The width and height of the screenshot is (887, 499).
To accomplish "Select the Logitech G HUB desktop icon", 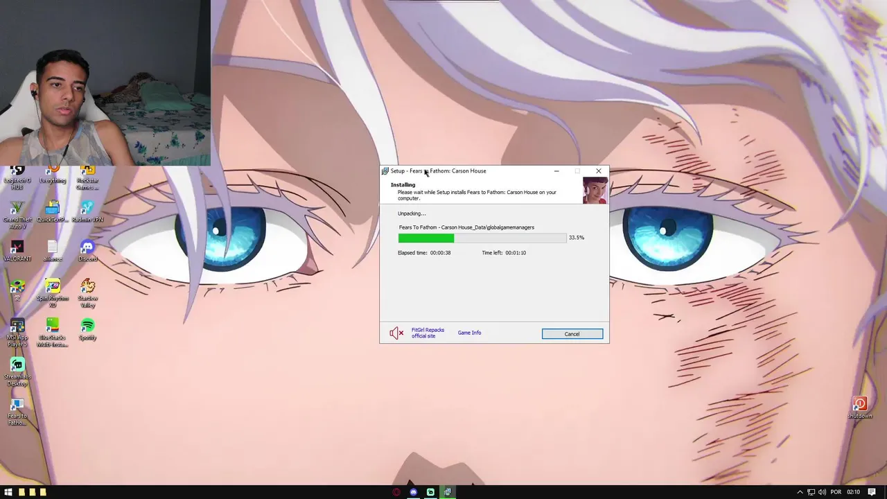I will (17, 178).
